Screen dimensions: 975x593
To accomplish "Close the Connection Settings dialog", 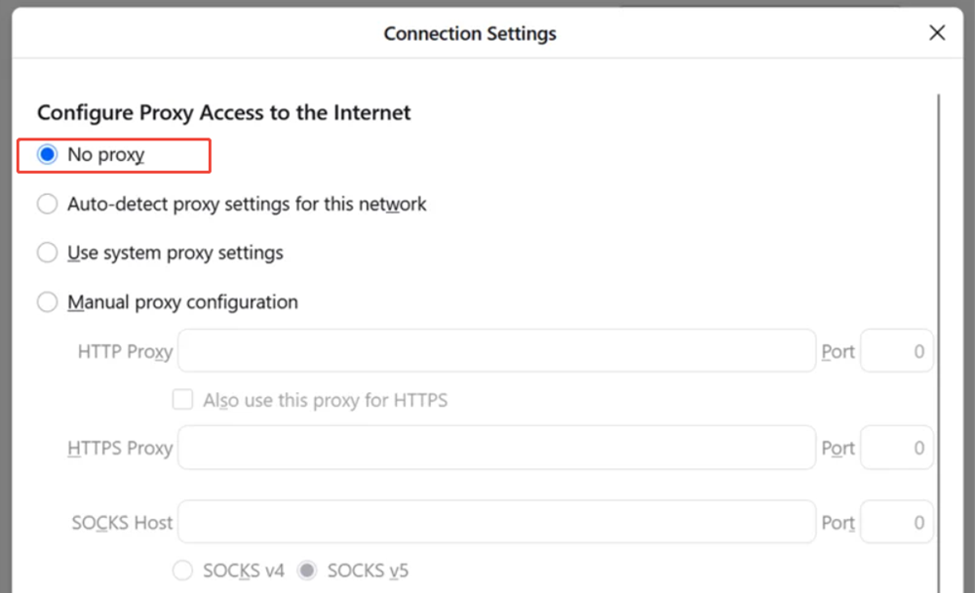I will tap(936, 32).
